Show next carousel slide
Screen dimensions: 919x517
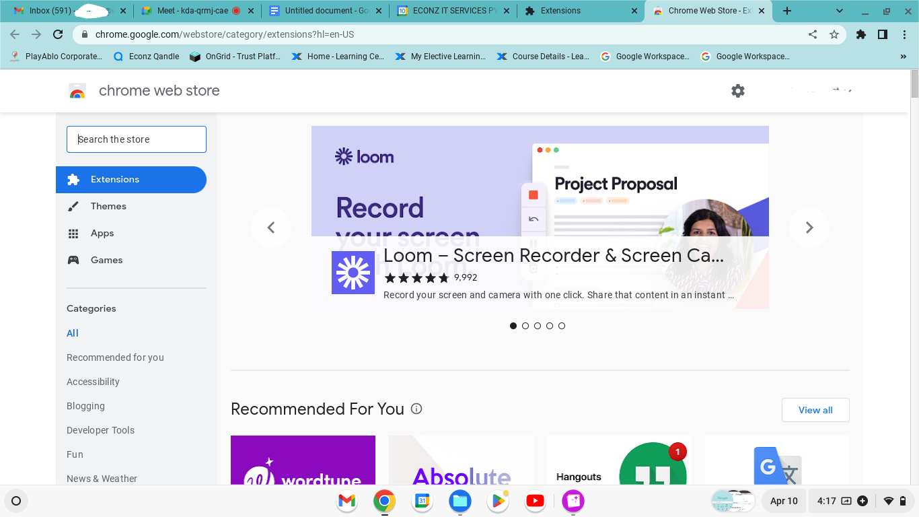click(809, 228)
